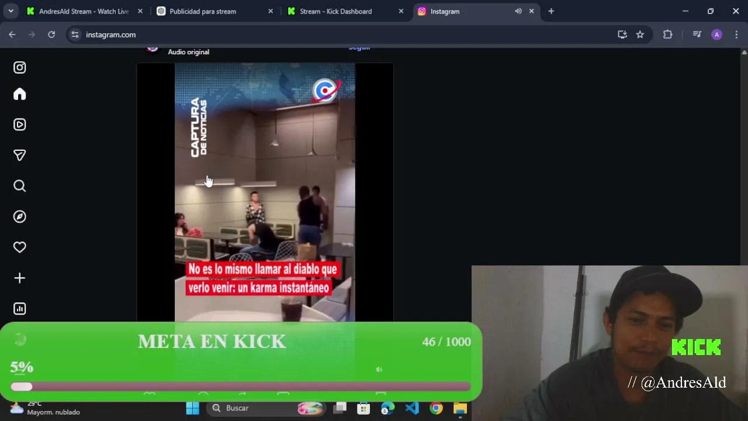Toggle the small speaker icon on overlay
This screenshot has height=421, width=748.
coord(379,370)
